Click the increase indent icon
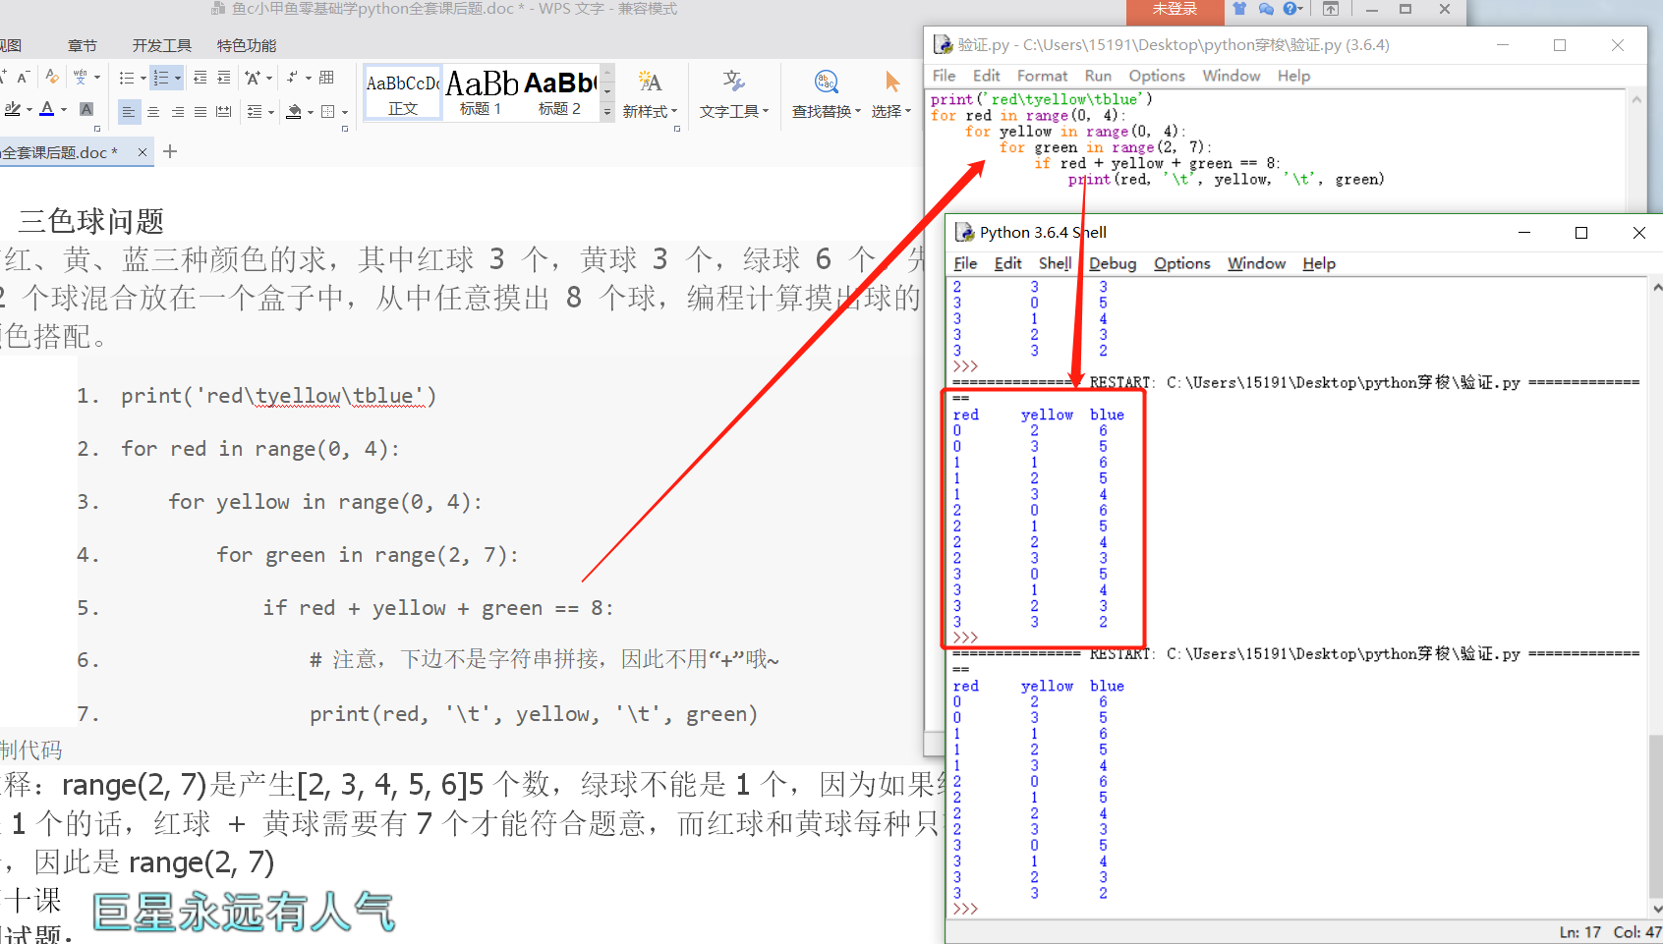Image resolution: width=1663 pixels, height=944 pixels. pos(224,78)
